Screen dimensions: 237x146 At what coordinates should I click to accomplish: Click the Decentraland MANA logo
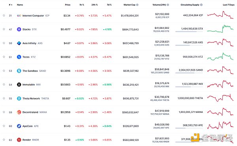pos(19,112)
